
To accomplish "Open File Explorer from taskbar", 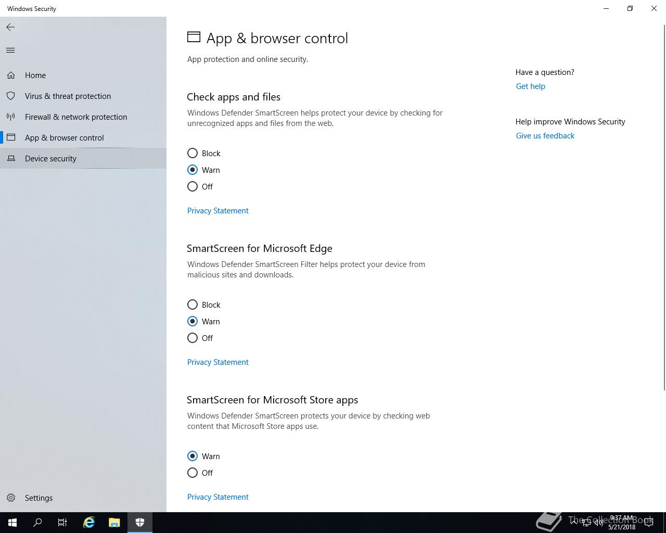I will [114, 523].
